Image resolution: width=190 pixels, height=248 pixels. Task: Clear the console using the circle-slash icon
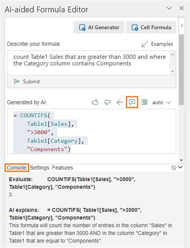point(174,168)
